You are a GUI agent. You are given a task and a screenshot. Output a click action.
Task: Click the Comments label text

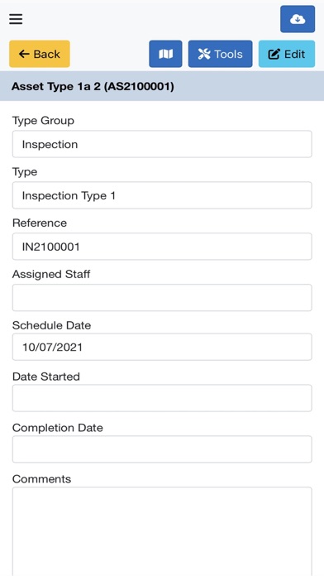point(42,478)
